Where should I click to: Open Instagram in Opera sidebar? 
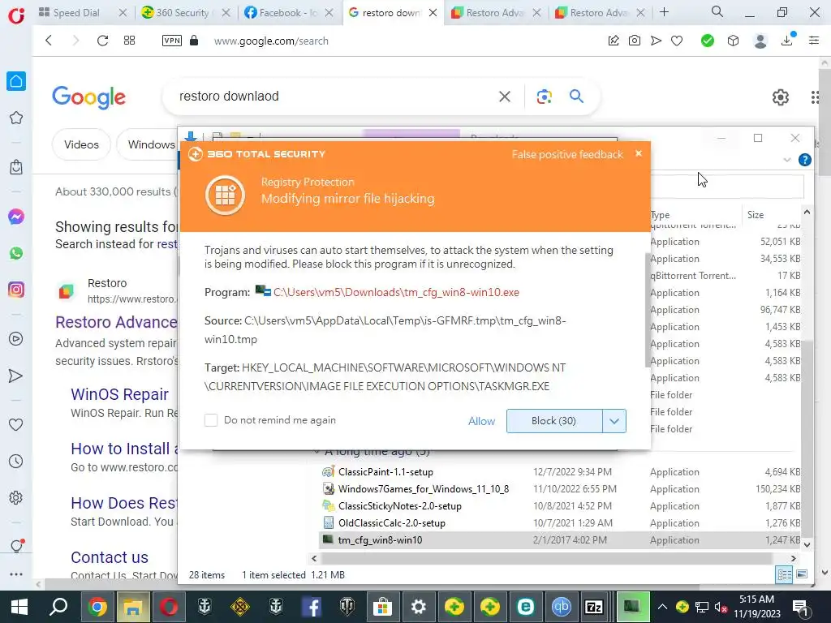pos(16,290)
